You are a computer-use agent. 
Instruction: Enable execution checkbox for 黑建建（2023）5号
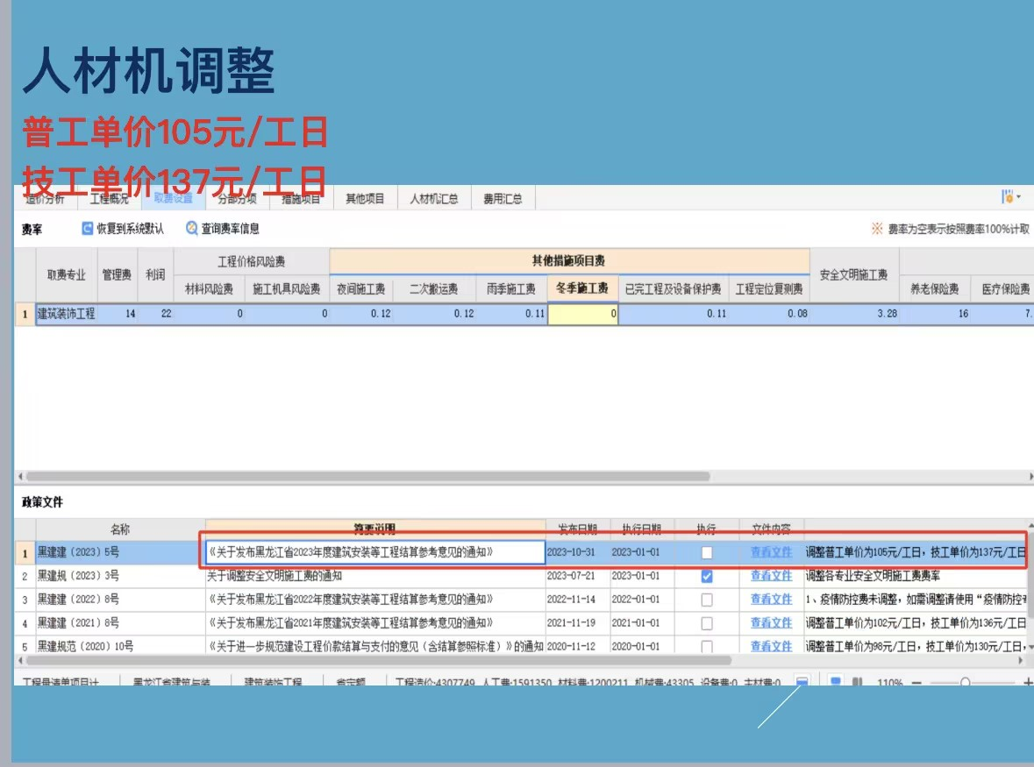(707, 553)
